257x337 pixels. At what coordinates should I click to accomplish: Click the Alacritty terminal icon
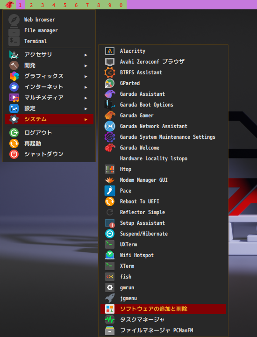pyautogui.click(x=110, y=51)
